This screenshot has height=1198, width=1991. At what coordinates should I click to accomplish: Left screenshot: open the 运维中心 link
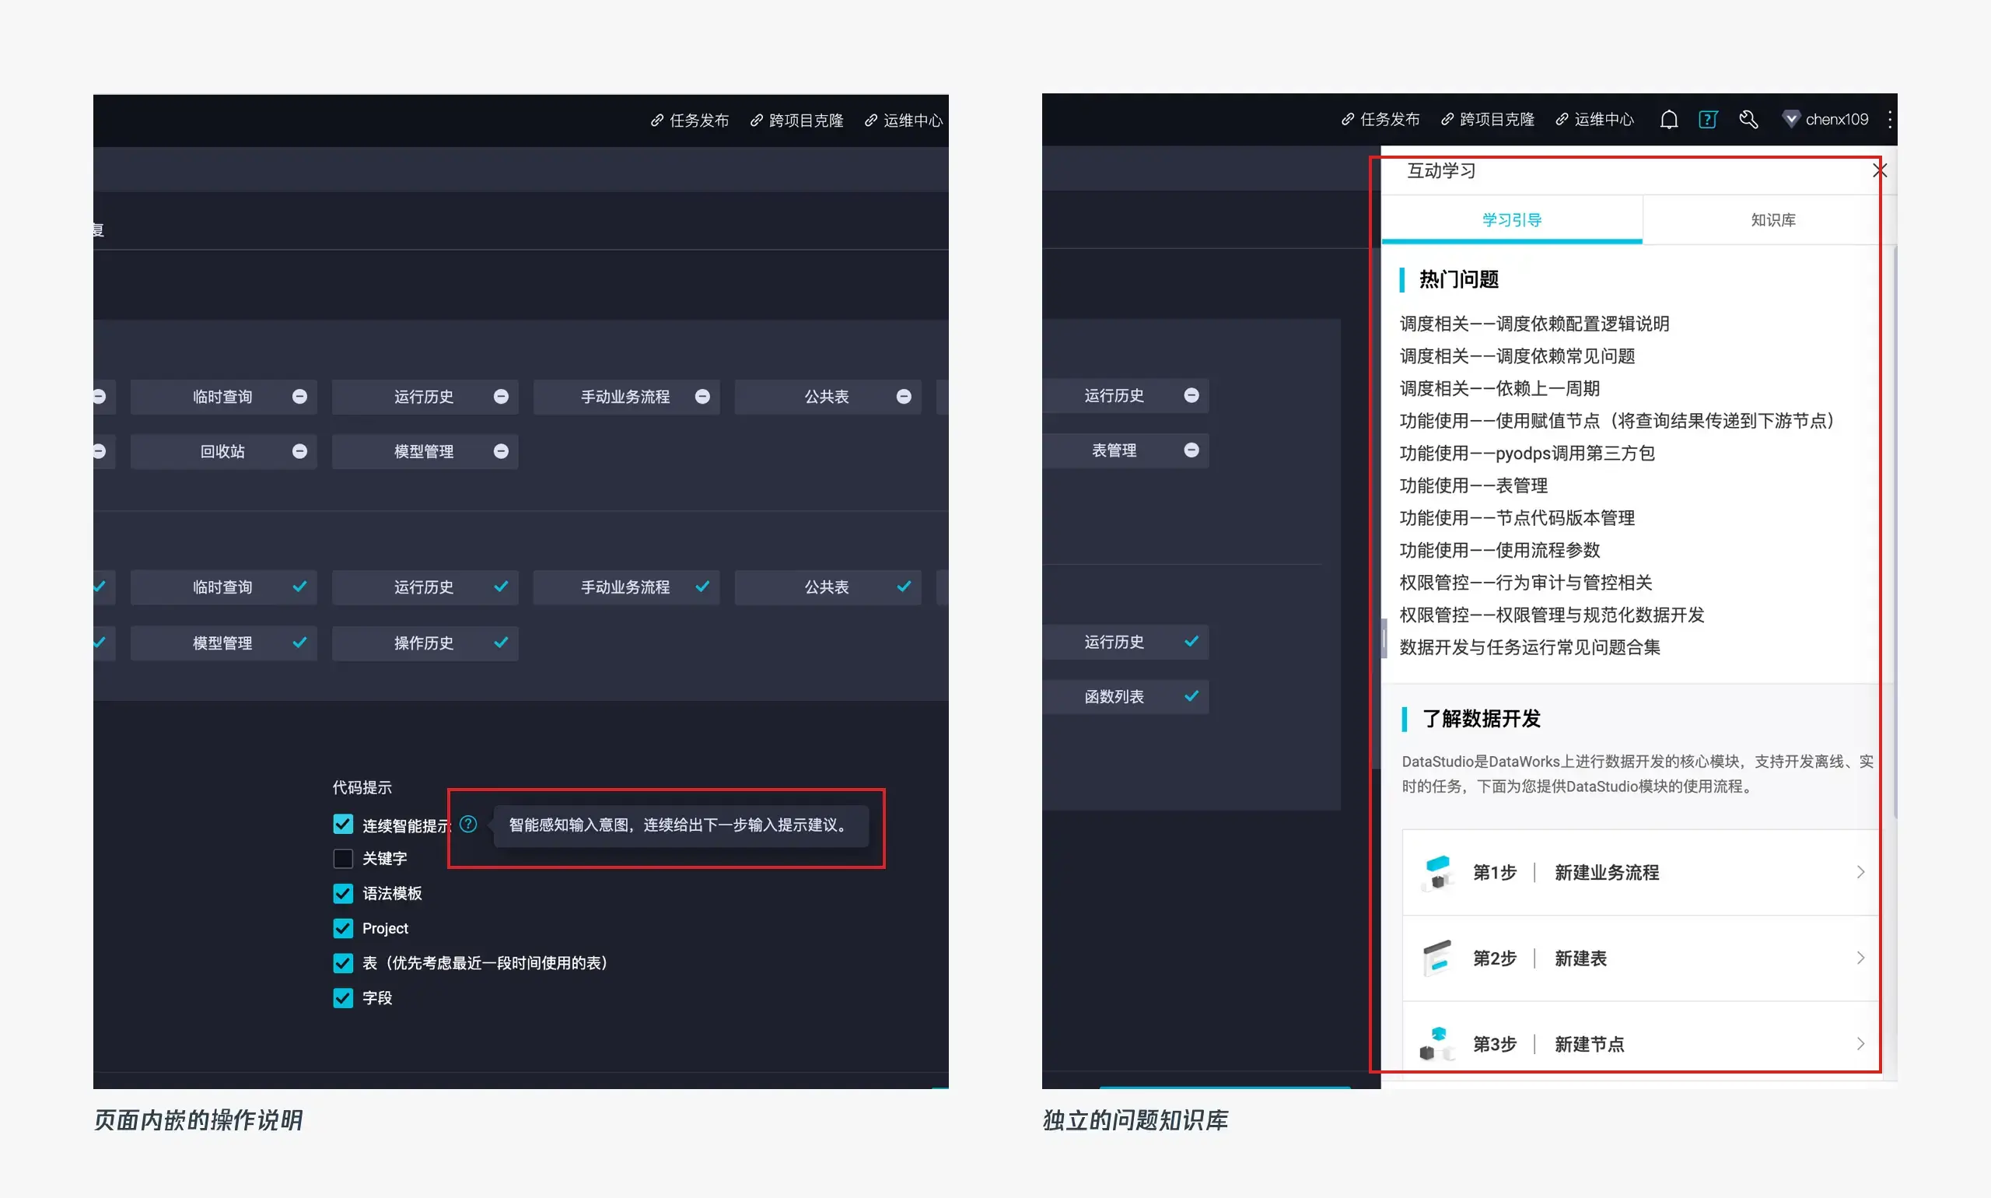point(904,121)
